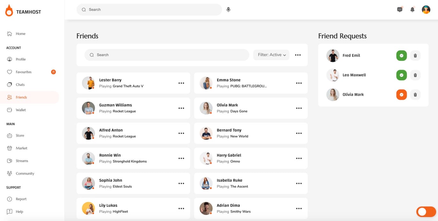Open Streams from the sidebar menu
The image size is (438, 221).
22,161
